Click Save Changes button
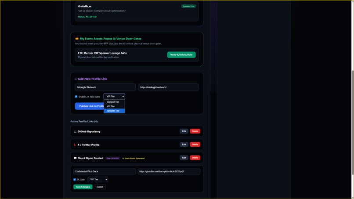This screenshot has width=354, height=199. tap(83, 187)
